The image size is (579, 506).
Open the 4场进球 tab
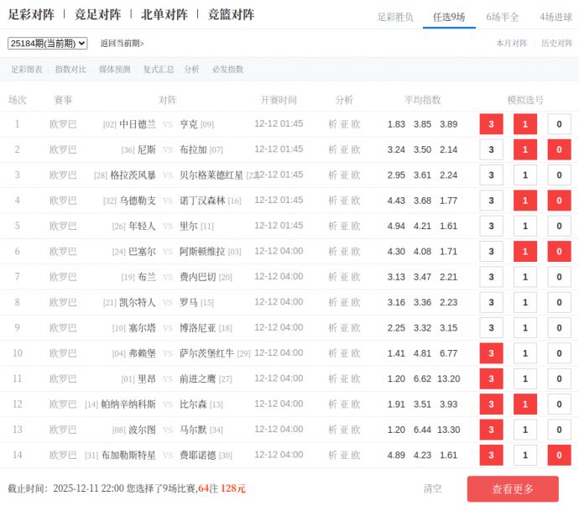556,17
